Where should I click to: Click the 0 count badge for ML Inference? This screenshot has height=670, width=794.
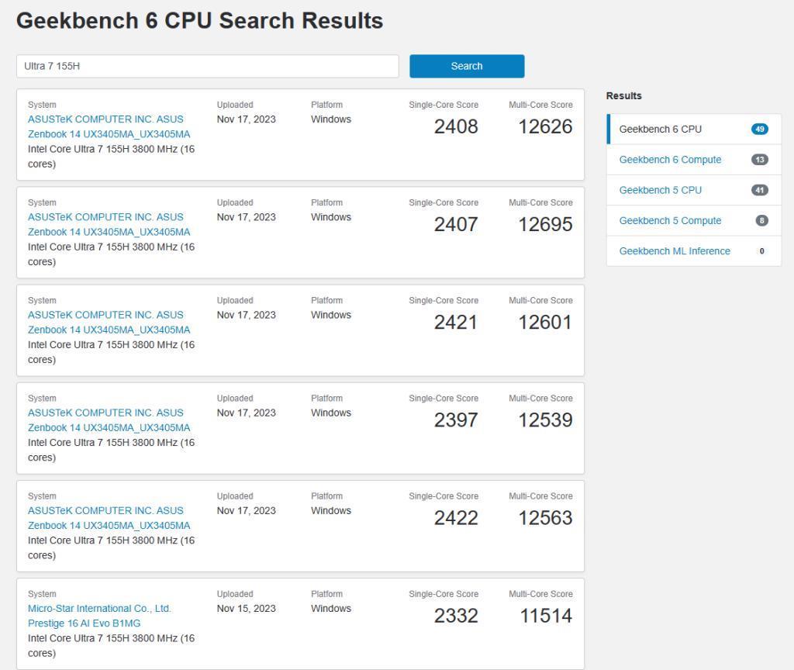coord(761,251)
